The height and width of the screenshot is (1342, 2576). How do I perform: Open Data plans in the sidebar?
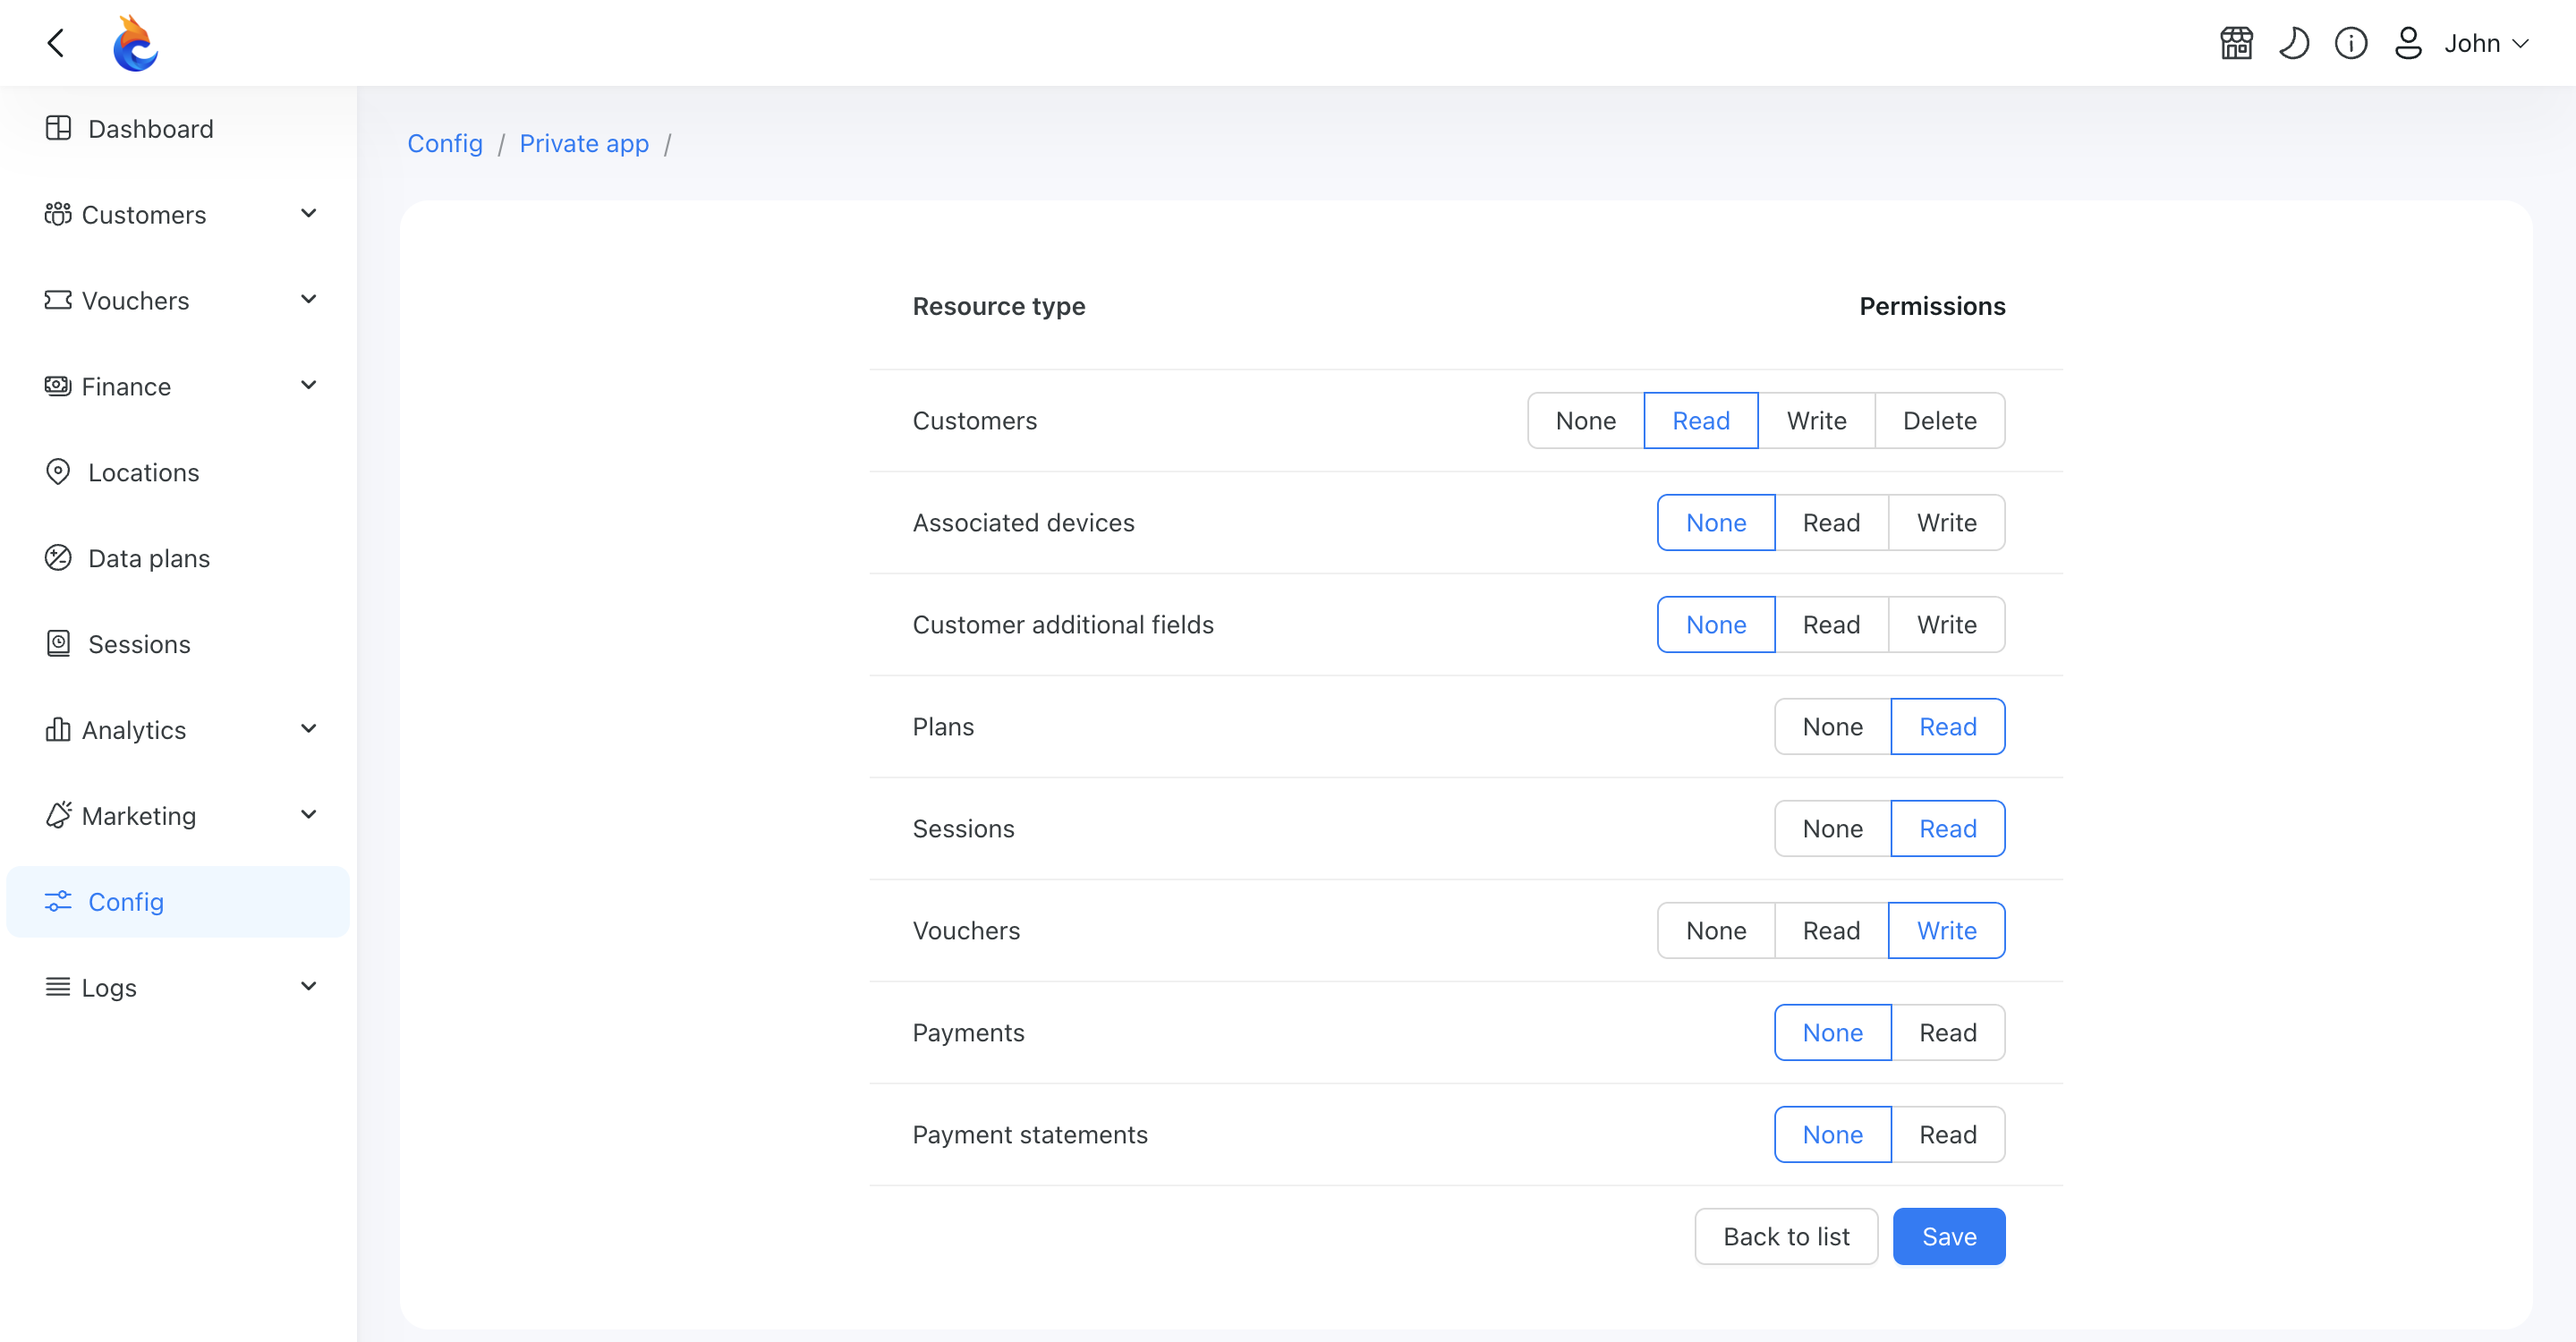(178, 558)
